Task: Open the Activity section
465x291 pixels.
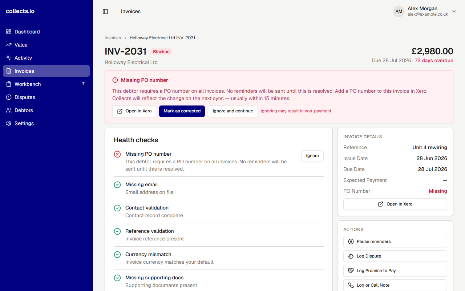Action: coord(46,58)
